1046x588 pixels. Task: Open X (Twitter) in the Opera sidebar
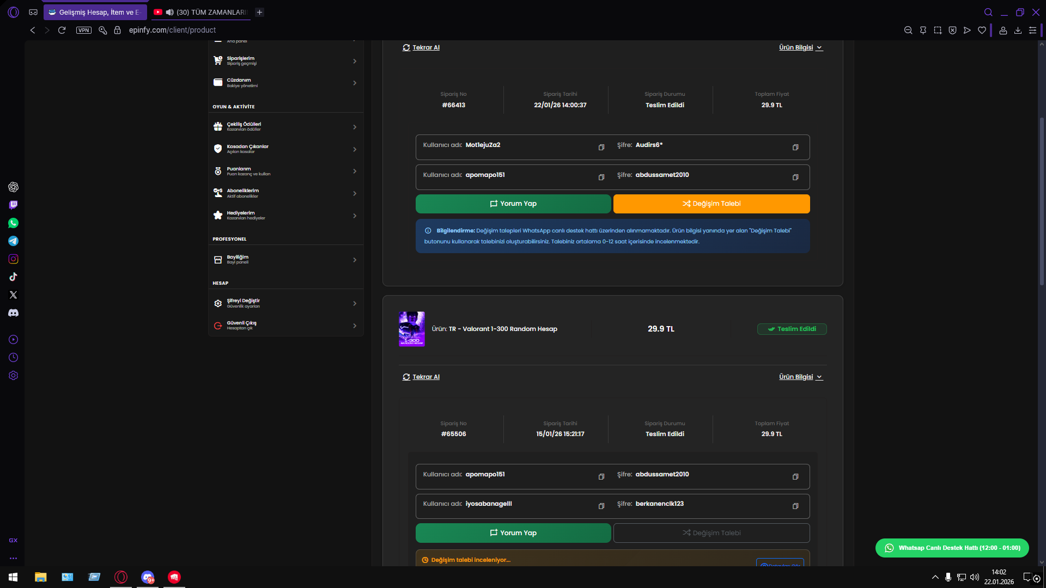point(14,295)
